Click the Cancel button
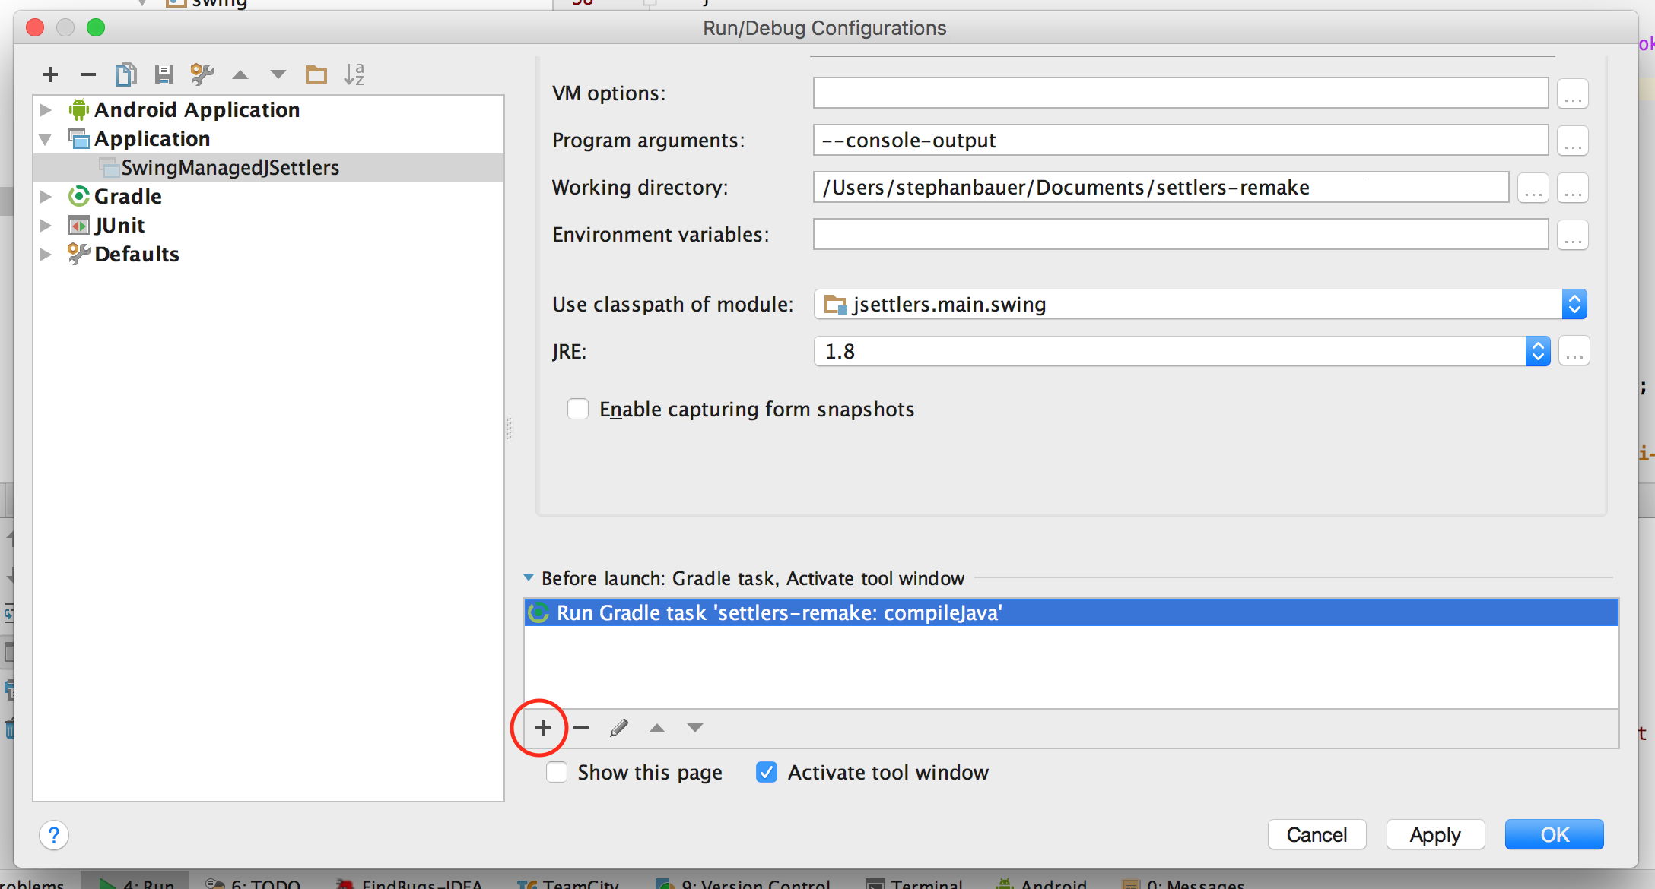 [1317, 834]
